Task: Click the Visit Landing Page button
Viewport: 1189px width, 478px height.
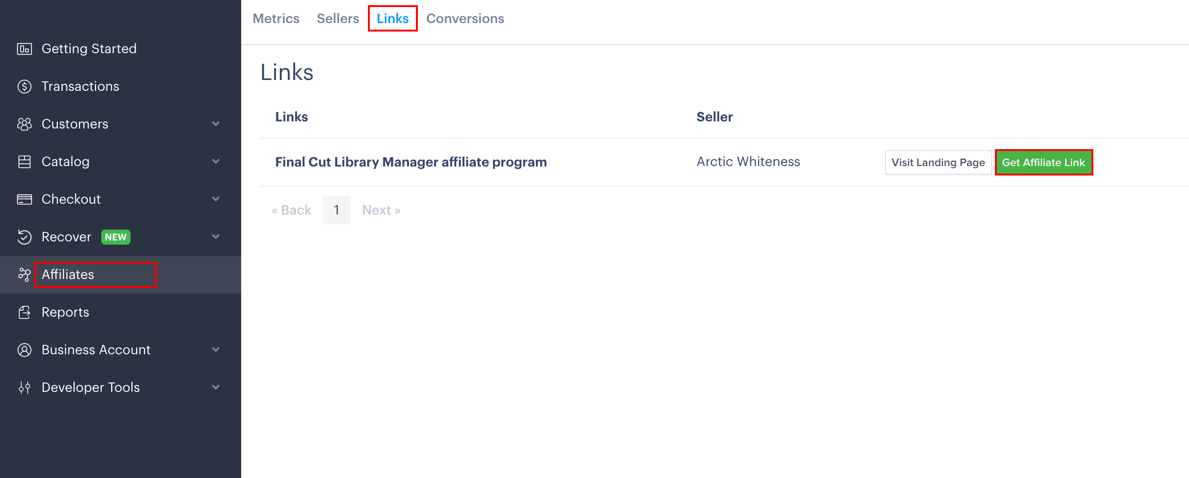Action: click(938, 162)
